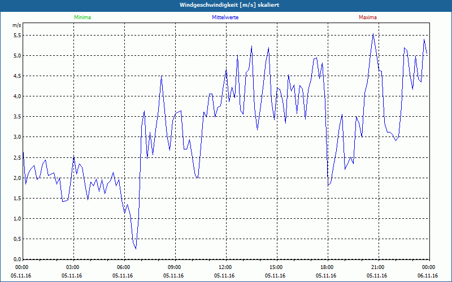452x282 pixels.
Task: Click the 4,5 y-axis value
Action: pos(18,76)
